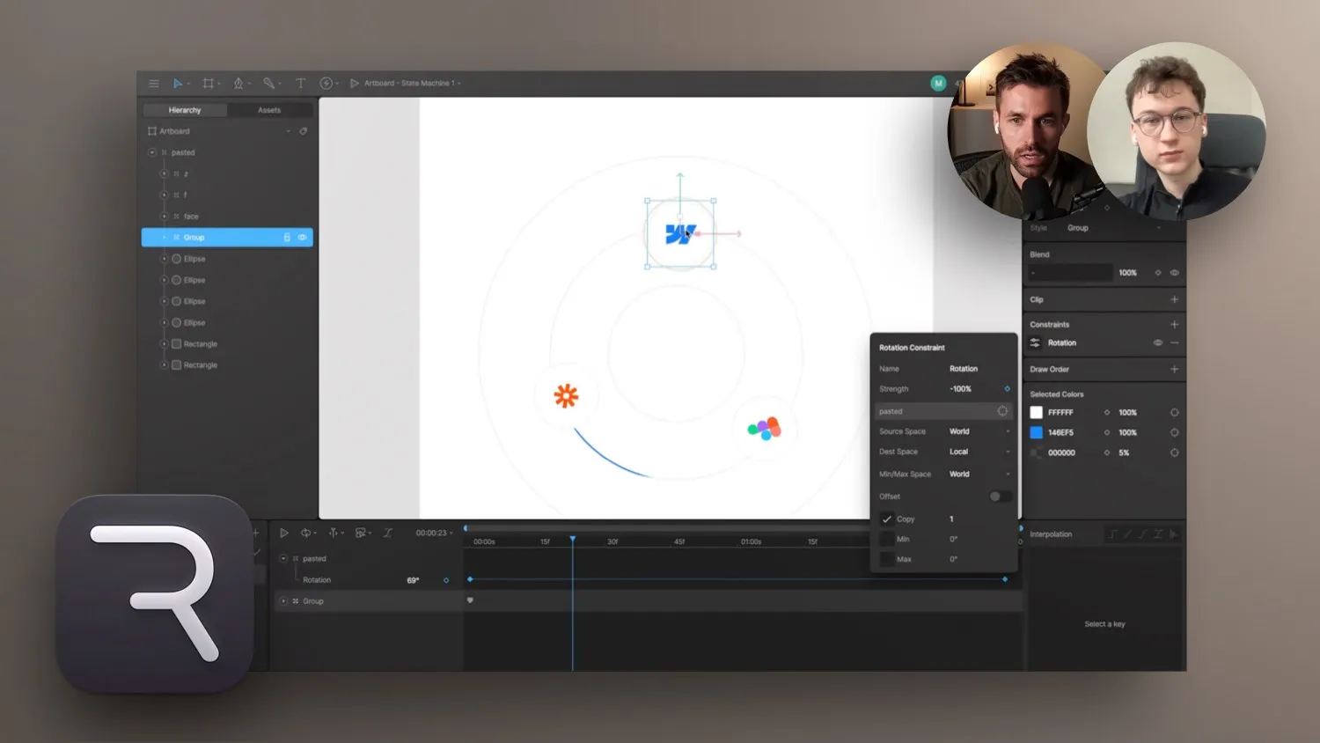Click the 000000 black color swatch
The image size is (1320, 743).
pos(1037,453)
